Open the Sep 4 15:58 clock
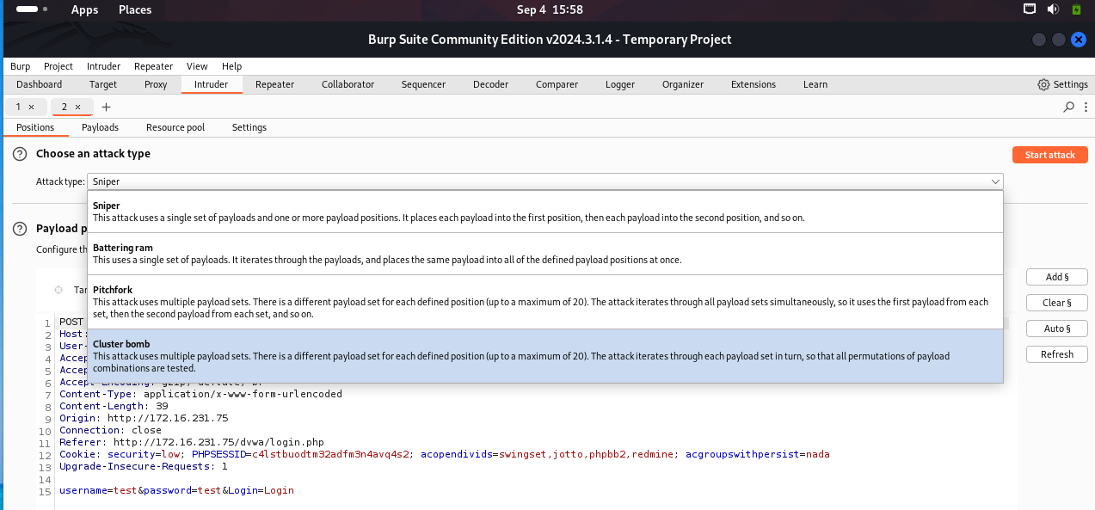 (x=550, y=9)
